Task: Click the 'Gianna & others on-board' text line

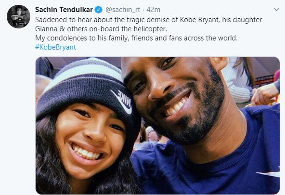Action: 101,29
